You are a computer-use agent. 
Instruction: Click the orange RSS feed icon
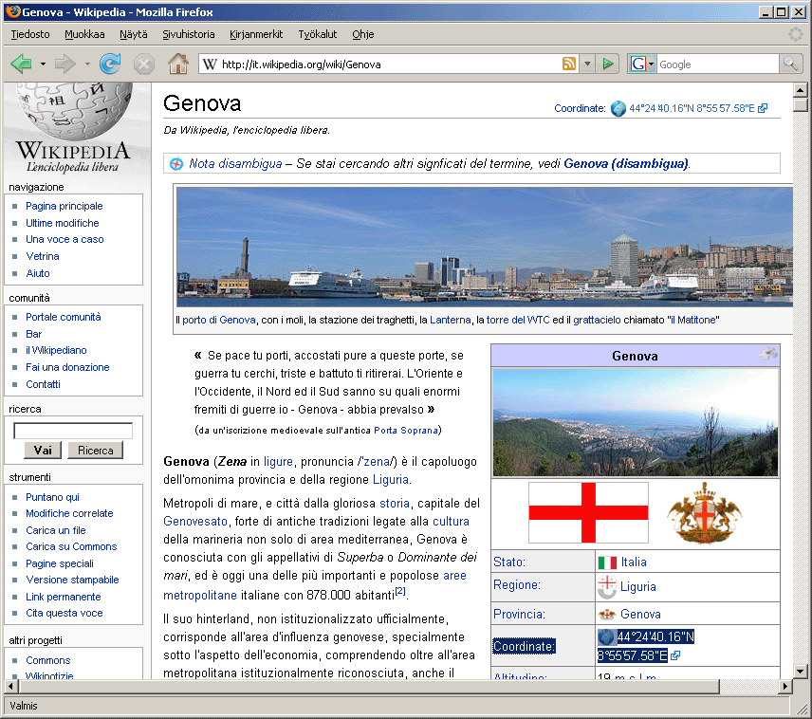(x=568, y=64)
